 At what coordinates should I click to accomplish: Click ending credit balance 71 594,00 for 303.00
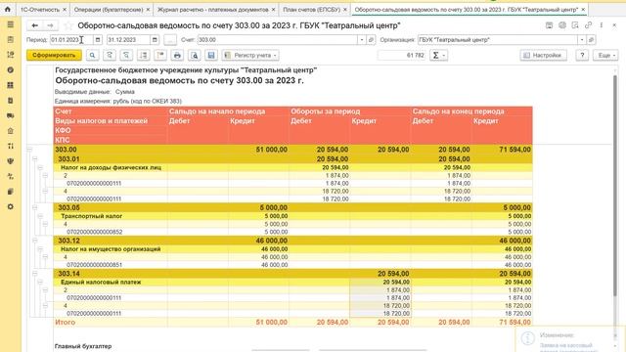[515, 150]
